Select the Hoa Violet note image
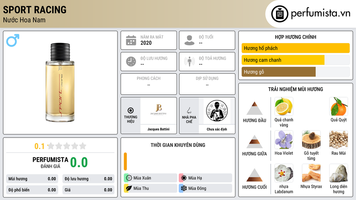356x200 pixels. click(x=284, y=140)
